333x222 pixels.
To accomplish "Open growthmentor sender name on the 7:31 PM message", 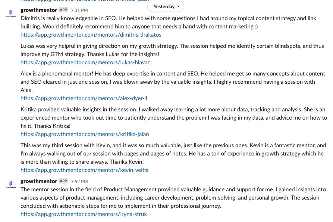I will pyautogui.click(x=39, y=10).
